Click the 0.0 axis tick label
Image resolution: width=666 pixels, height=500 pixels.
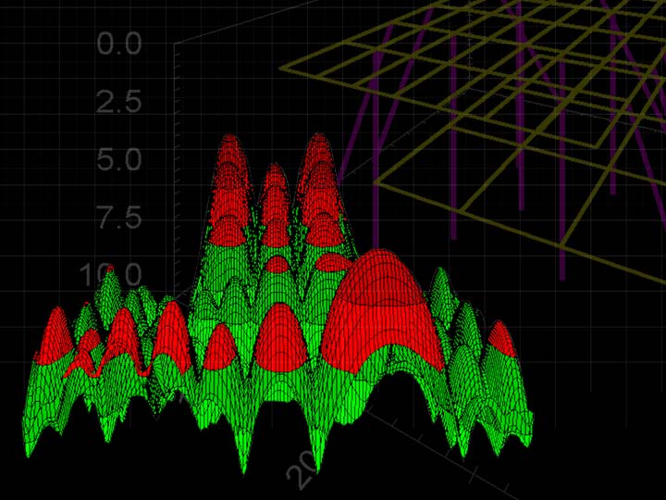(x=132, y=44)
